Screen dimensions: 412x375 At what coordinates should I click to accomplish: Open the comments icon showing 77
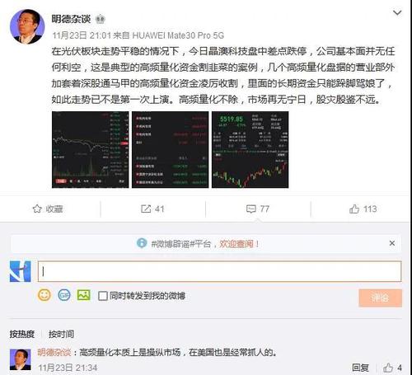[x=251, y=209]
